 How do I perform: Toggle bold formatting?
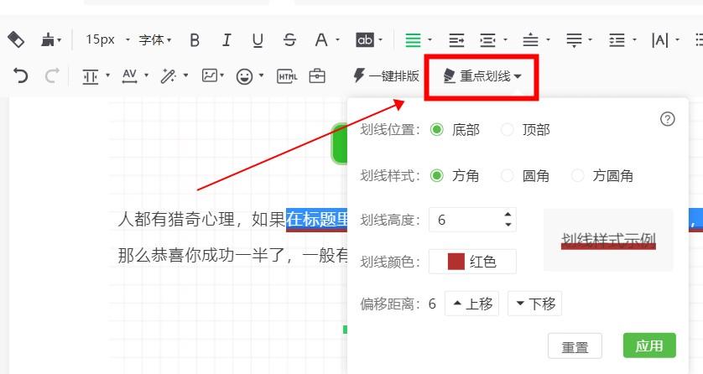pos(195,40)
